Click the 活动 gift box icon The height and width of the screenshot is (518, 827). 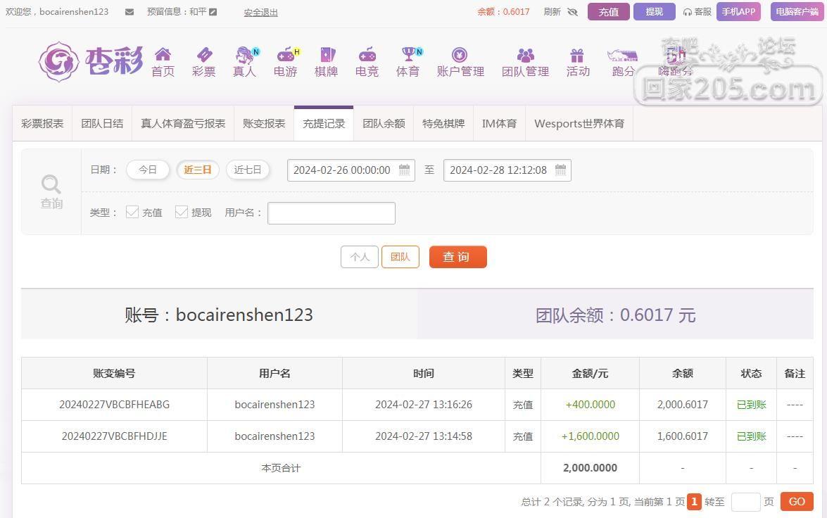[577, 55]
